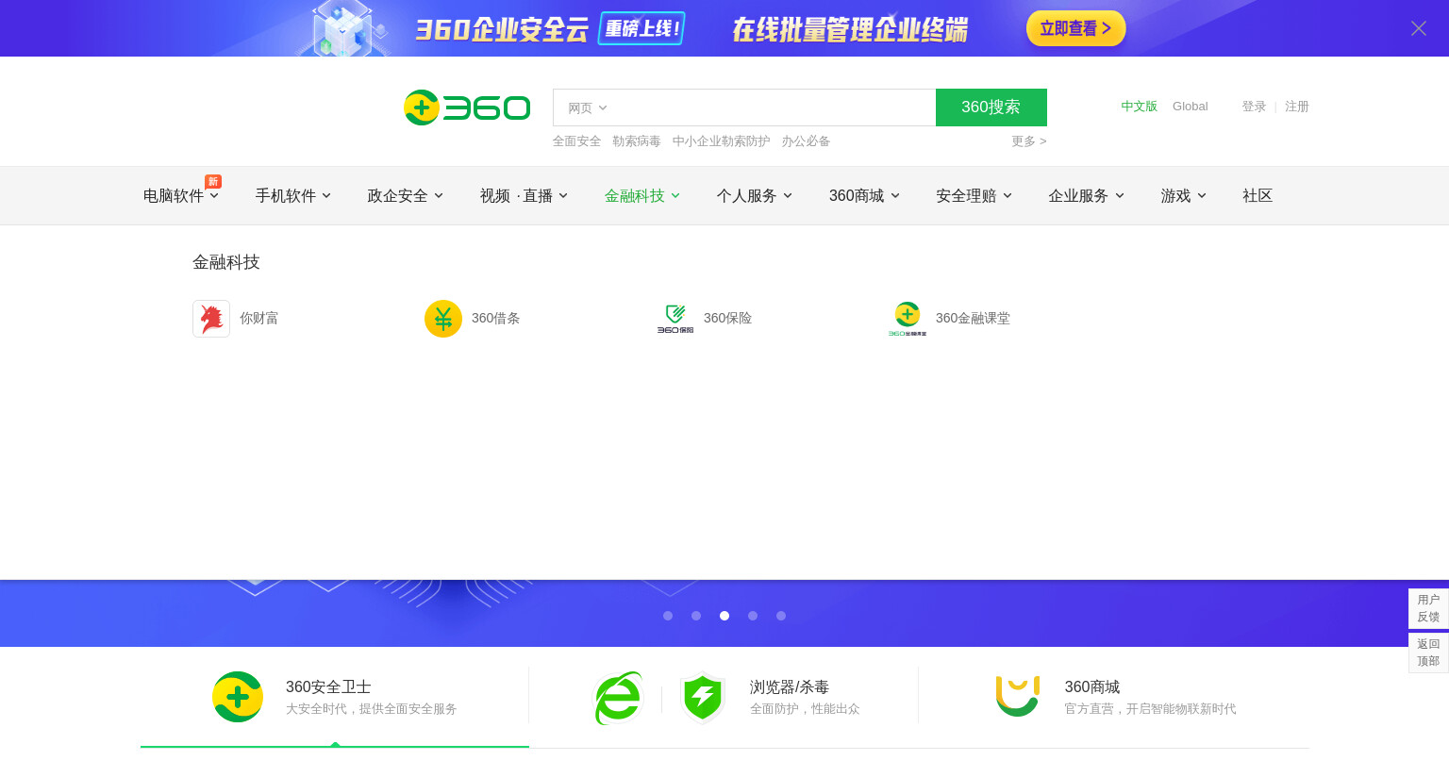Click the 中小企业勒索防护 link
The height and width of the screenshot is (777, 1449).
(x=722, y=141)
